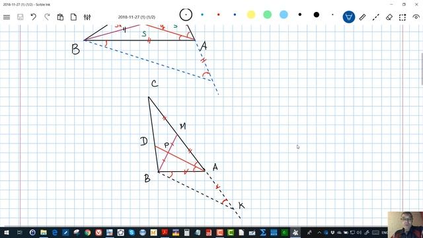Screen dimensions: 423x238
Task: Open File Explorer from the taskbar
Action: tap(44, 232)
